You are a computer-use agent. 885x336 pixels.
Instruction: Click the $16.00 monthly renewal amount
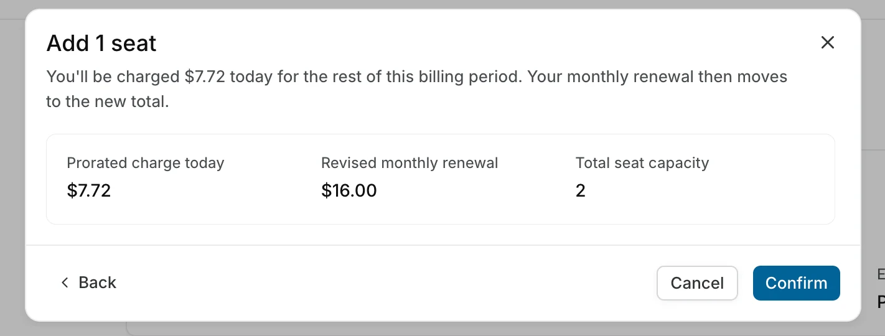(x=349, y=190)
